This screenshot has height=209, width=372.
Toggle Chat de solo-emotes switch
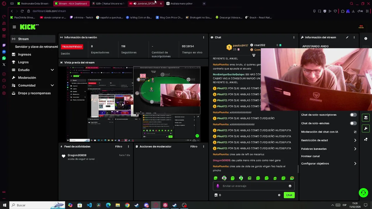point(353,123)
